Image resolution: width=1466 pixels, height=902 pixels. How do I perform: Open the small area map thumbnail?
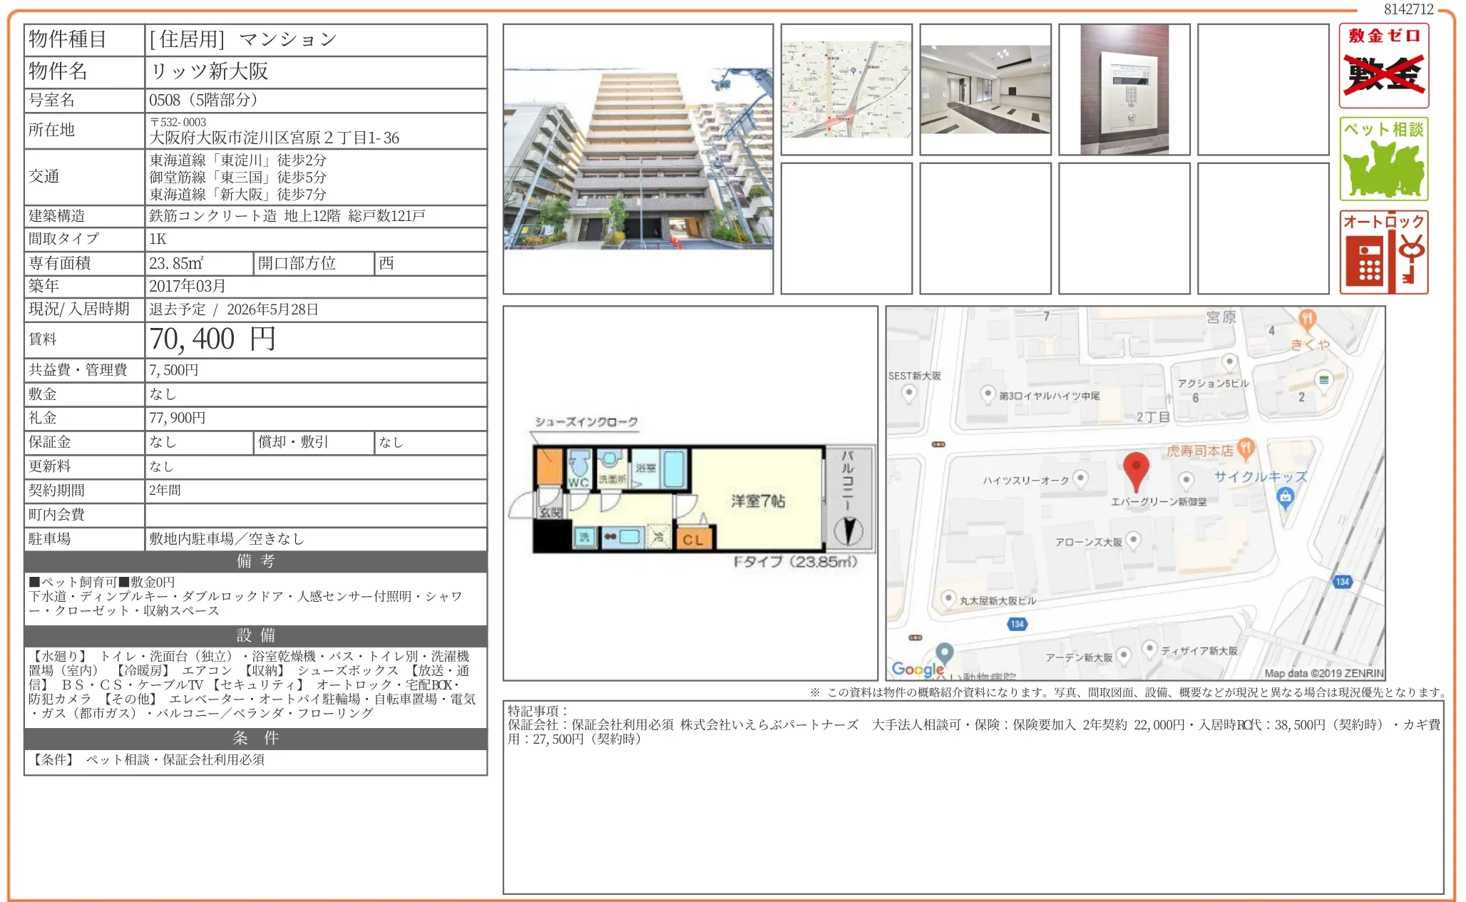[x=846, y=89]
